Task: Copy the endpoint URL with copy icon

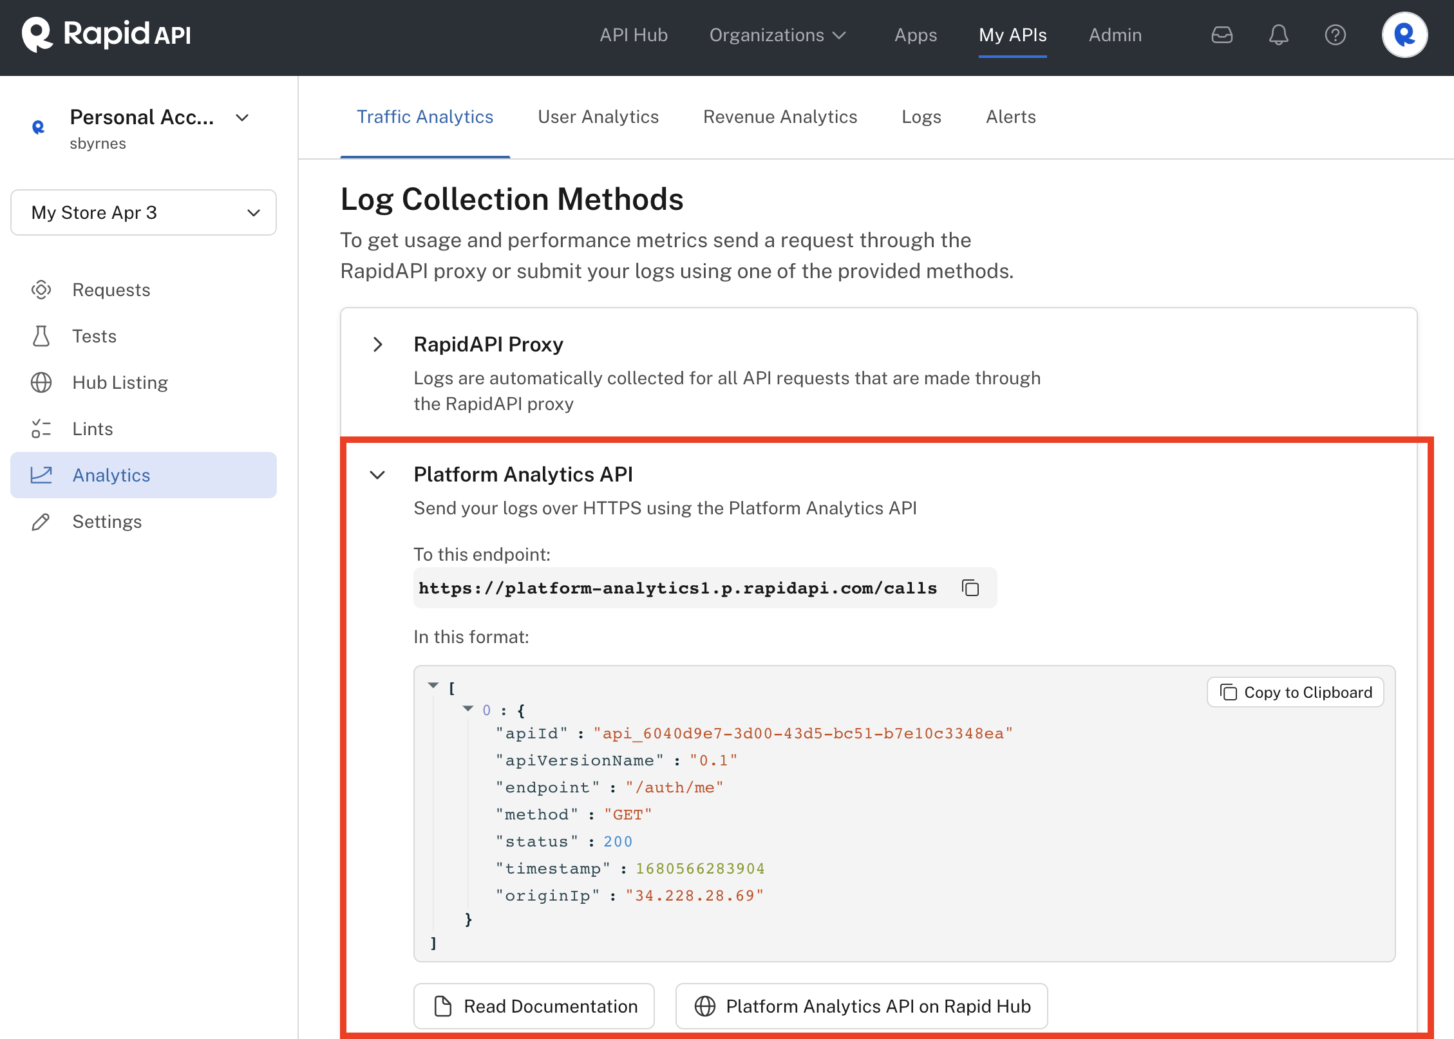Action: (970, 588)
